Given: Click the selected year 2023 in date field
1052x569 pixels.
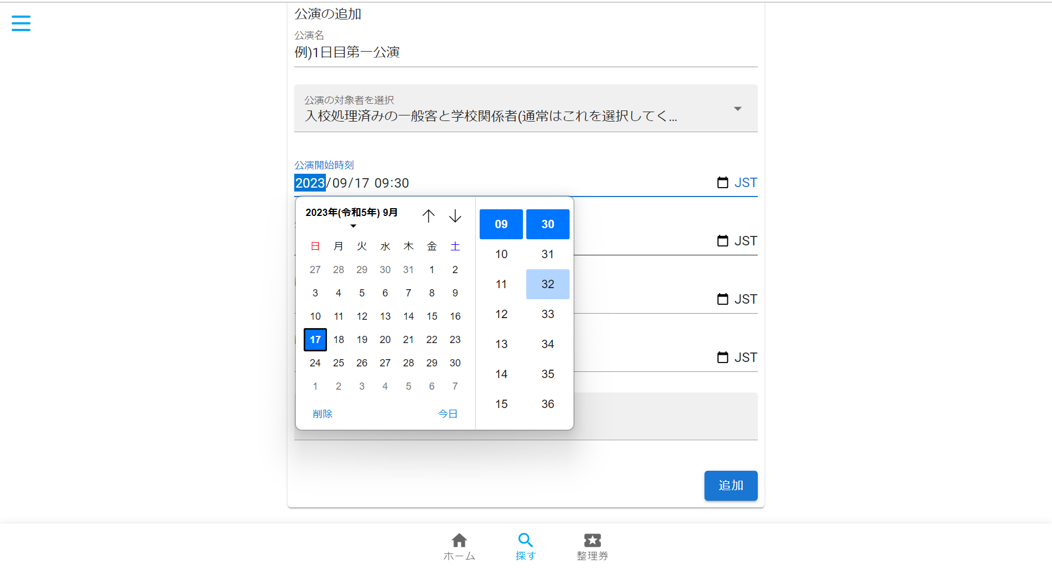Looking at the screenshot, I should (x=310, y=183).
